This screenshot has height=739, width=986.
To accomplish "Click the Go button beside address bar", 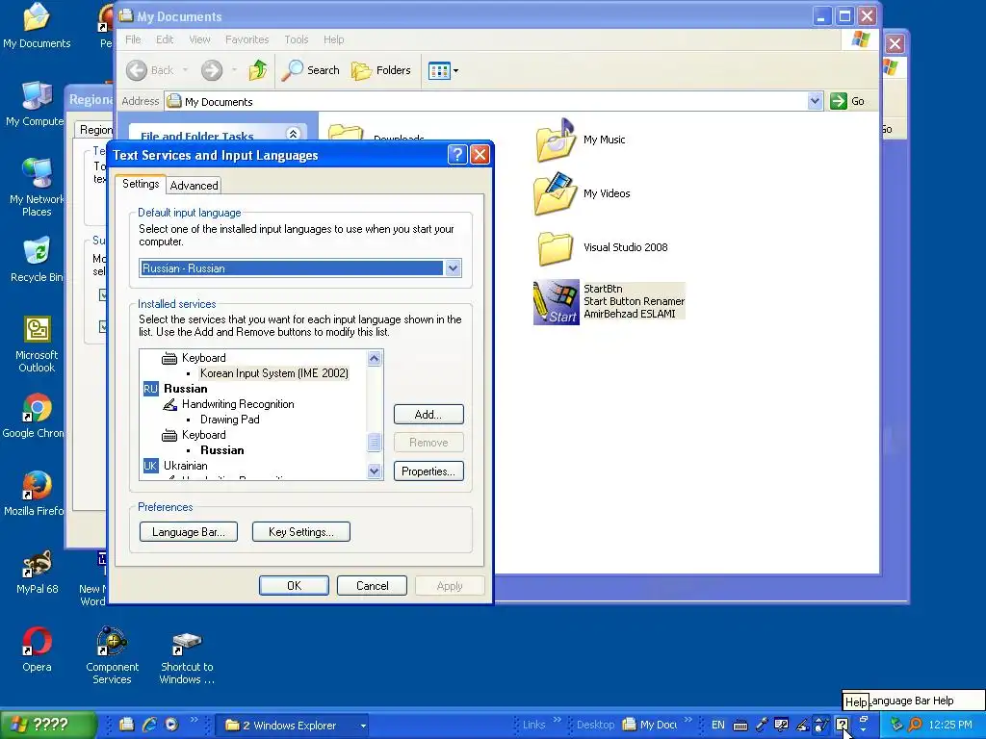I will click(x=848, y=101).
